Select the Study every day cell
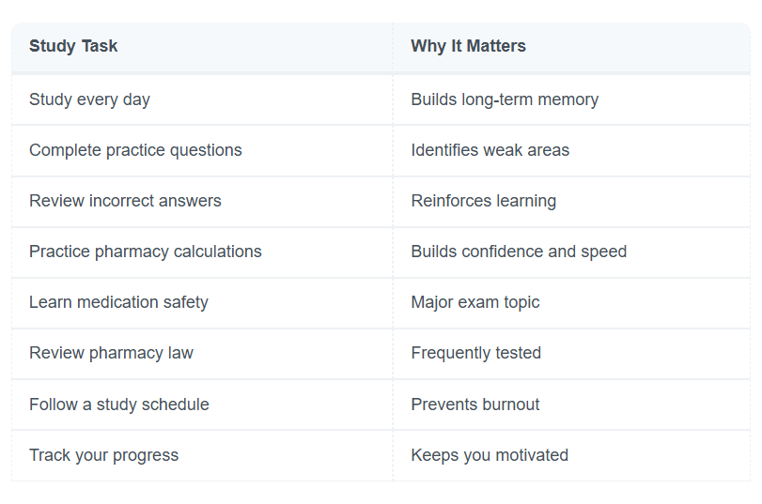 pyautogui.click(x=202, y=99)
